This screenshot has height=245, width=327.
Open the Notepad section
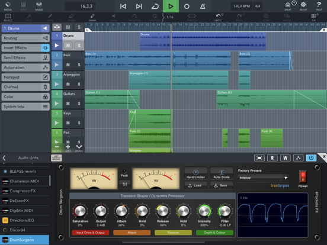[x=25, y=77]
